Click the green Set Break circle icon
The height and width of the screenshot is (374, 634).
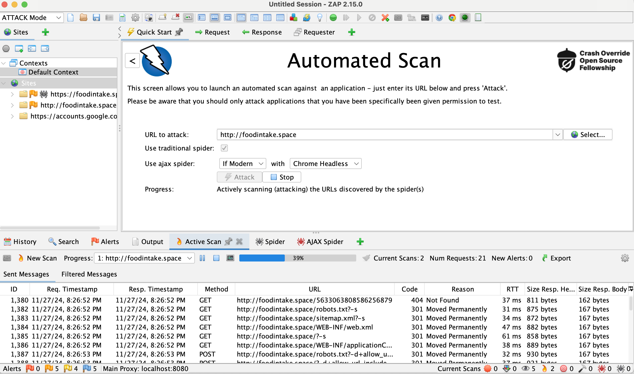[333, 18]
